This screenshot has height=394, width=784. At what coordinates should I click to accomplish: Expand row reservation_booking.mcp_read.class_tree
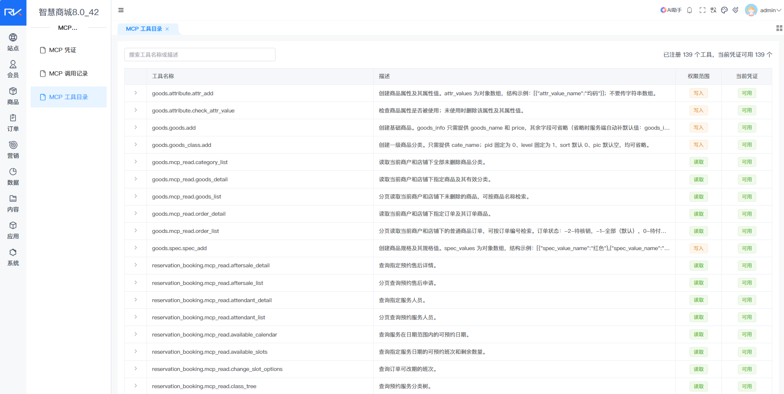[136, 386]
